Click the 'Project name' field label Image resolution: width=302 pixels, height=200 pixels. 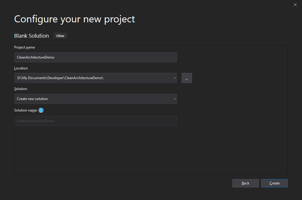(24, 47)
